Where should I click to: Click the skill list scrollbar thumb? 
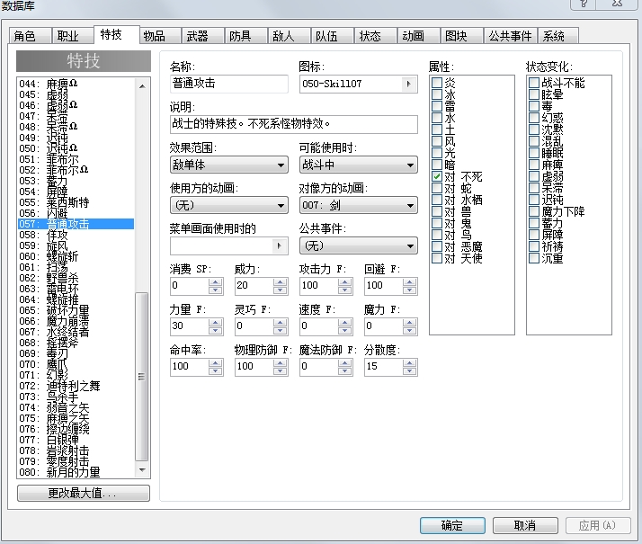[142, 377]
